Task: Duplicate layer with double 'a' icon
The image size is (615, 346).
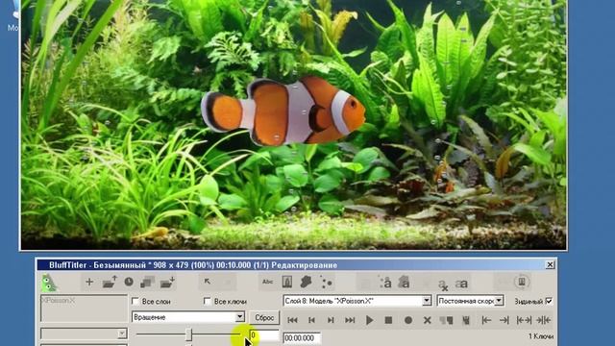Action: click(x=461, y=284)
